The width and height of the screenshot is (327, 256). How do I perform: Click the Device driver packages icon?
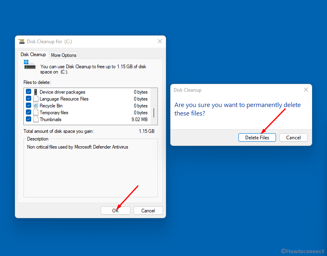click(x=36, y=92)
